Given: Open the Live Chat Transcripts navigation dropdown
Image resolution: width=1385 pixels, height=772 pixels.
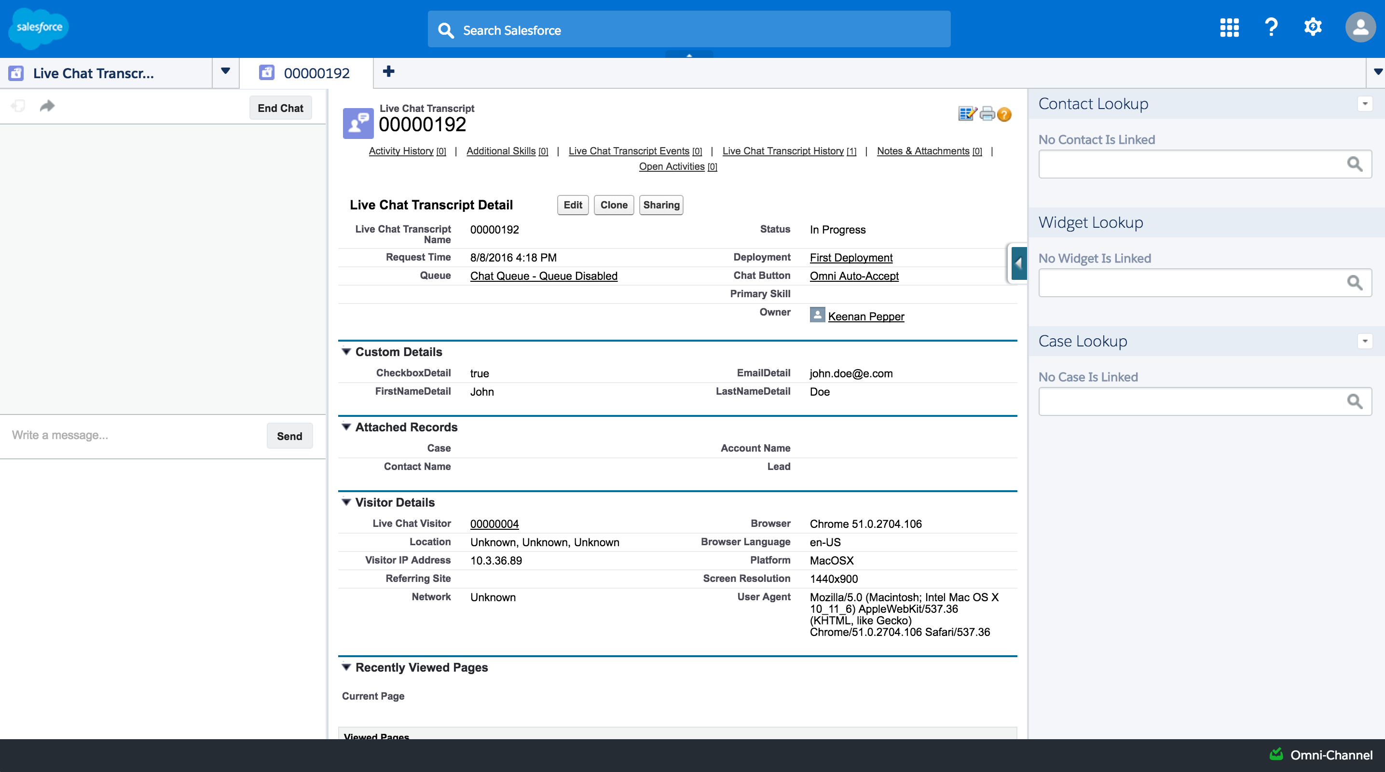Looking at the screenshot, I should click(x=225, y=71).
